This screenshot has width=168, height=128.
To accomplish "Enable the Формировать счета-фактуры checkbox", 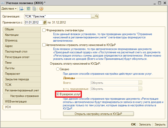I will [44, 30].
